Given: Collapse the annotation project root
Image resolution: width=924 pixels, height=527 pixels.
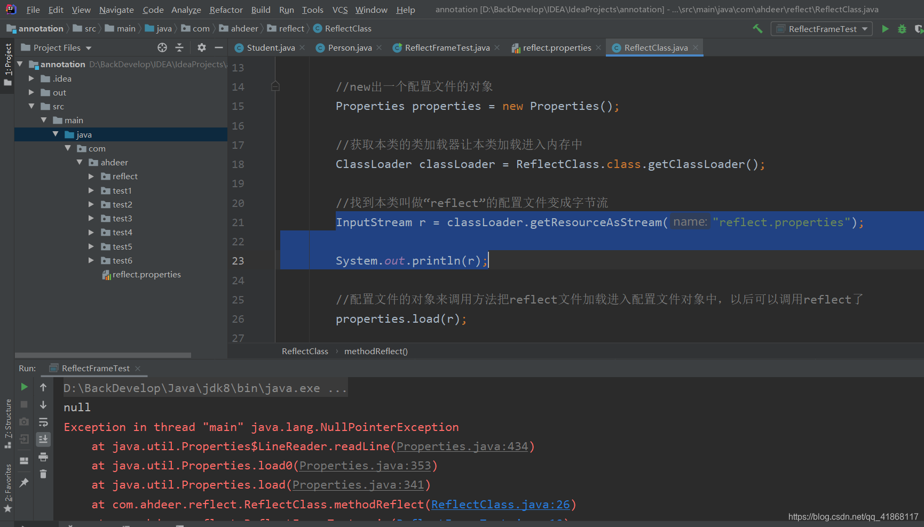Looking at the screenshot, I should 20,64.
